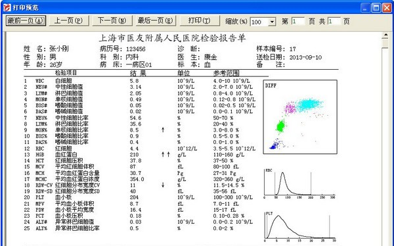Viewport: 394px width, 246px height.
Task: Click the vertical scrollbar up arrow
Action: pyautogui.click(x=385, y=36)
